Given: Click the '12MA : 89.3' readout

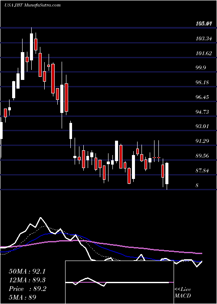Looking at the screenshot, I should click(x=28, y=280).
